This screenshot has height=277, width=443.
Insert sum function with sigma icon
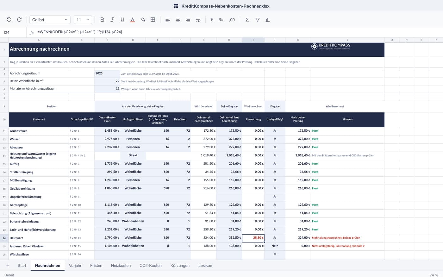(x=247, y=20)
